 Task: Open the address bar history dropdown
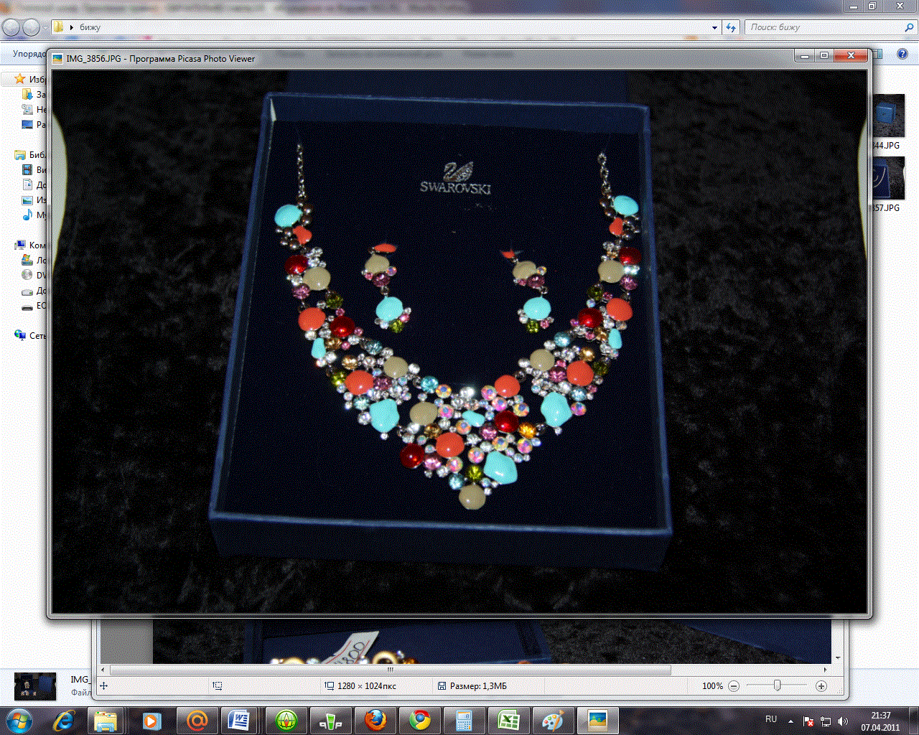(x=714, y=27)
